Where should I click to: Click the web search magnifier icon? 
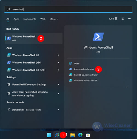click(9, 110)
